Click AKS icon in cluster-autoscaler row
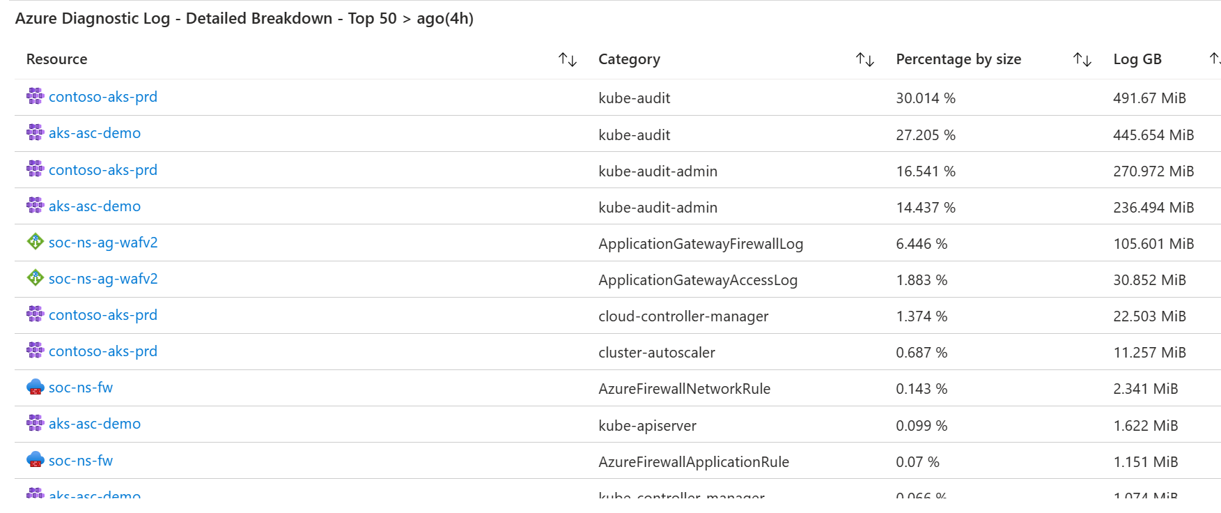 click(x=35, y=351)
